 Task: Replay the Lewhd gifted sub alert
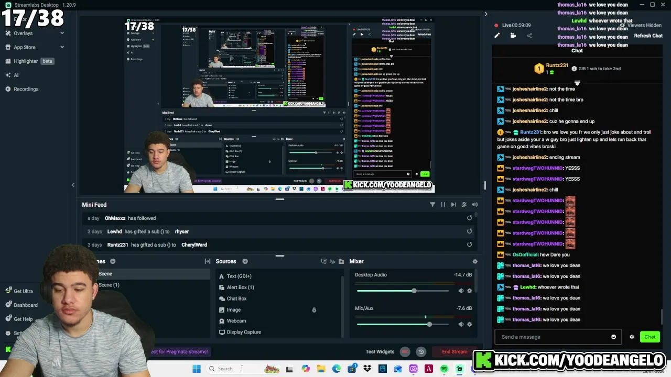point(469,231)
